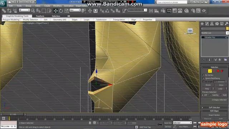Select the SubObj preview selection radio

(x=210, y=95)
